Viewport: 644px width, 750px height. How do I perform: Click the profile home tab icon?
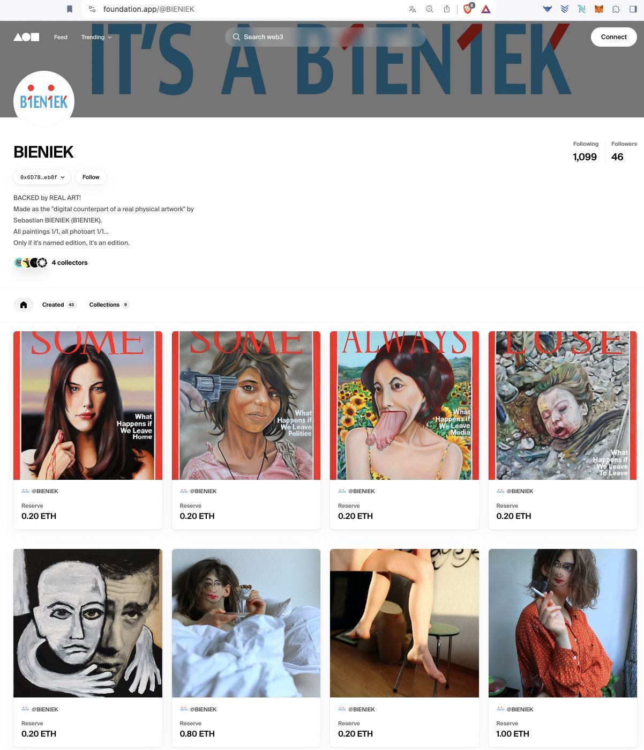(24, 305)
